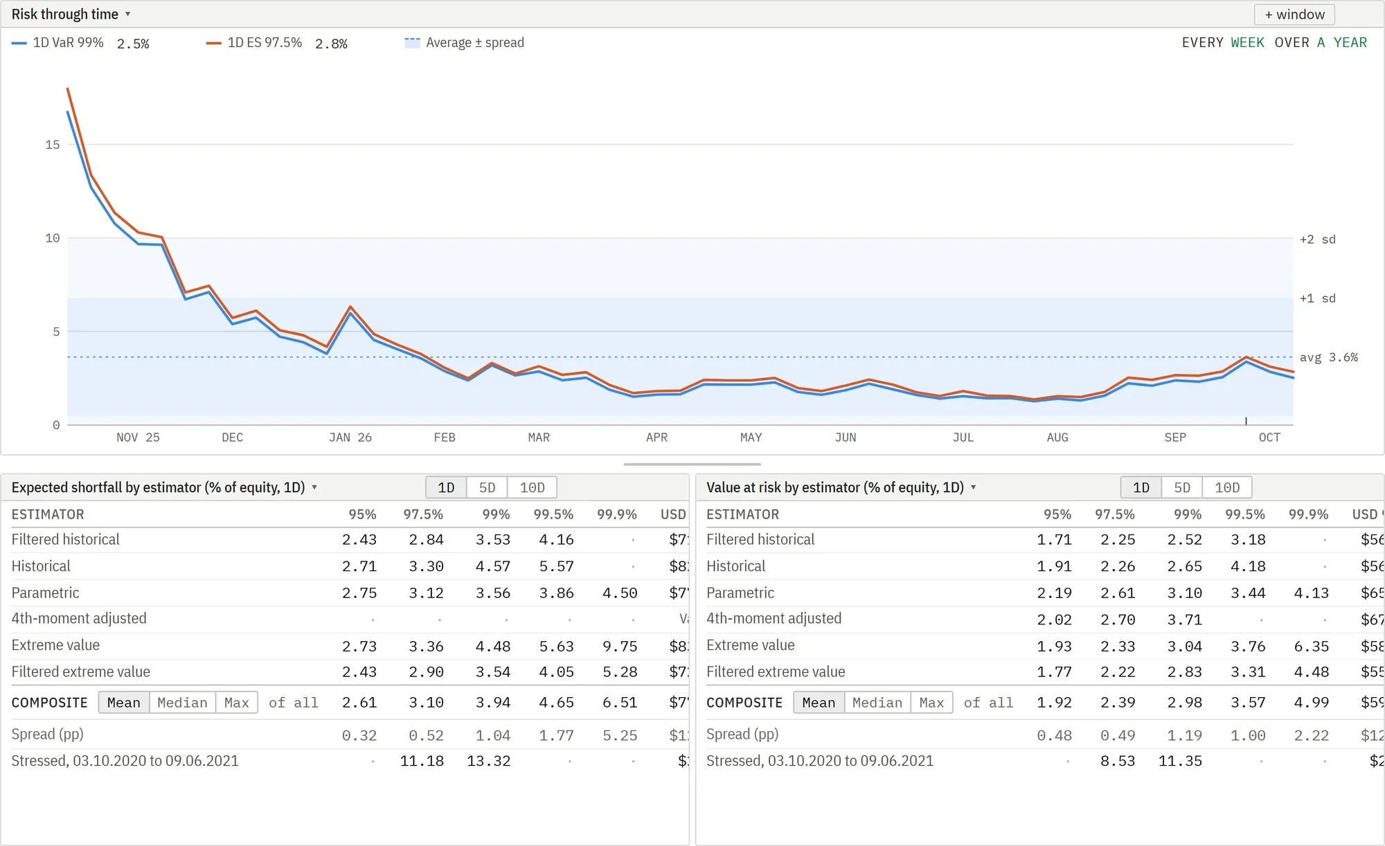Click Stressed value 13.32 in Expected shortfall
This screenshot has height=846, width=1385.
pyautogui.click(x=488, y=761)
